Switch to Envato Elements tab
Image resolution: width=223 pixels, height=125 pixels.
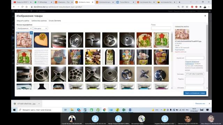click(55, 21)
